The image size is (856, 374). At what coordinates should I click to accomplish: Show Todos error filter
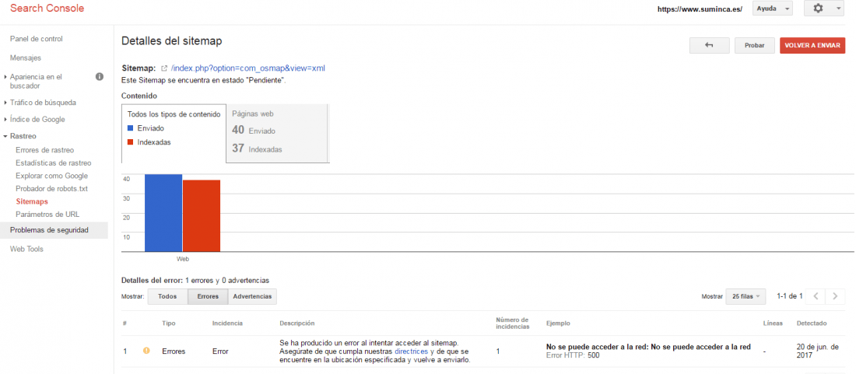[167, 296]
